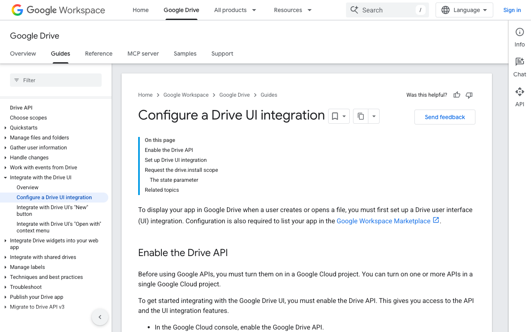531x332 pixels.
Task: Open Integrate with Drive UI's "New" button
Action: (52, 211)
